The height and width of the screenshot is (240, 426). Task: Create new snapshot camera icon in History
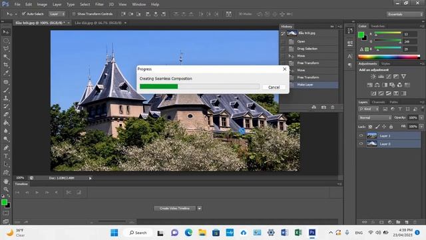click(x=323, y=107)
